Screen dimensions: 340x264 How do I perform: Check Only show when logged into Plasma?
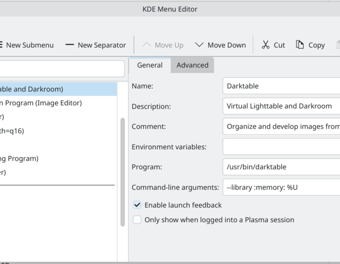coord(137,219)
